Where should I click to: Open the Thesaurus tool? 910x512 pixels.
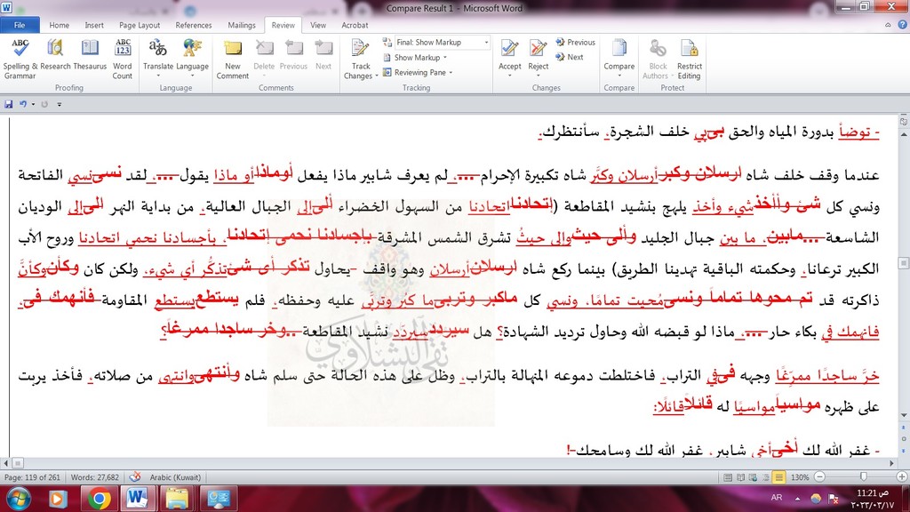[90, 56]
